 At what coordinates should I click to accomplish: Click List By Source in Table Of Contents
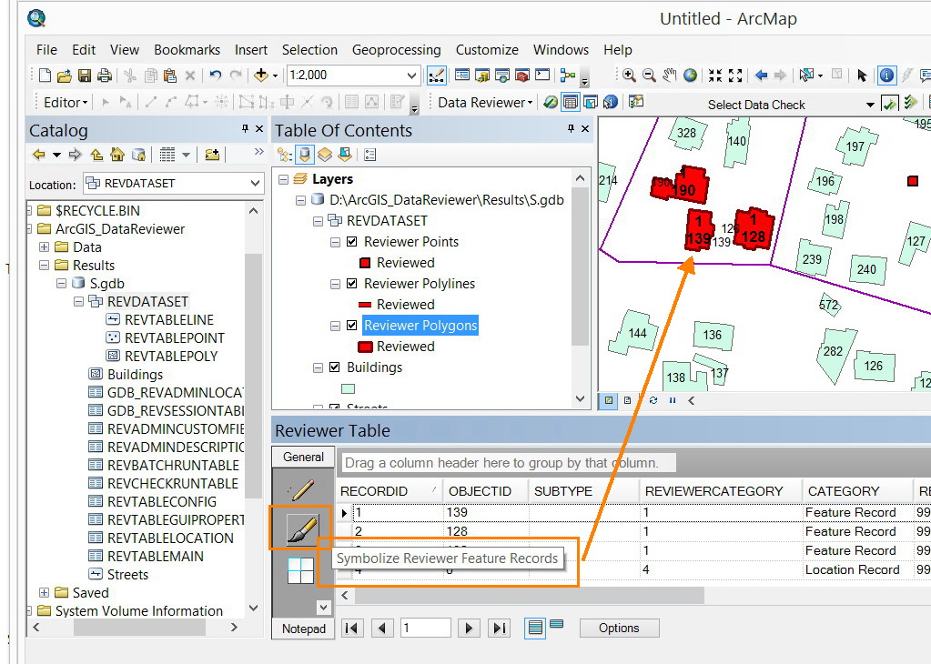tap(305, 155)
